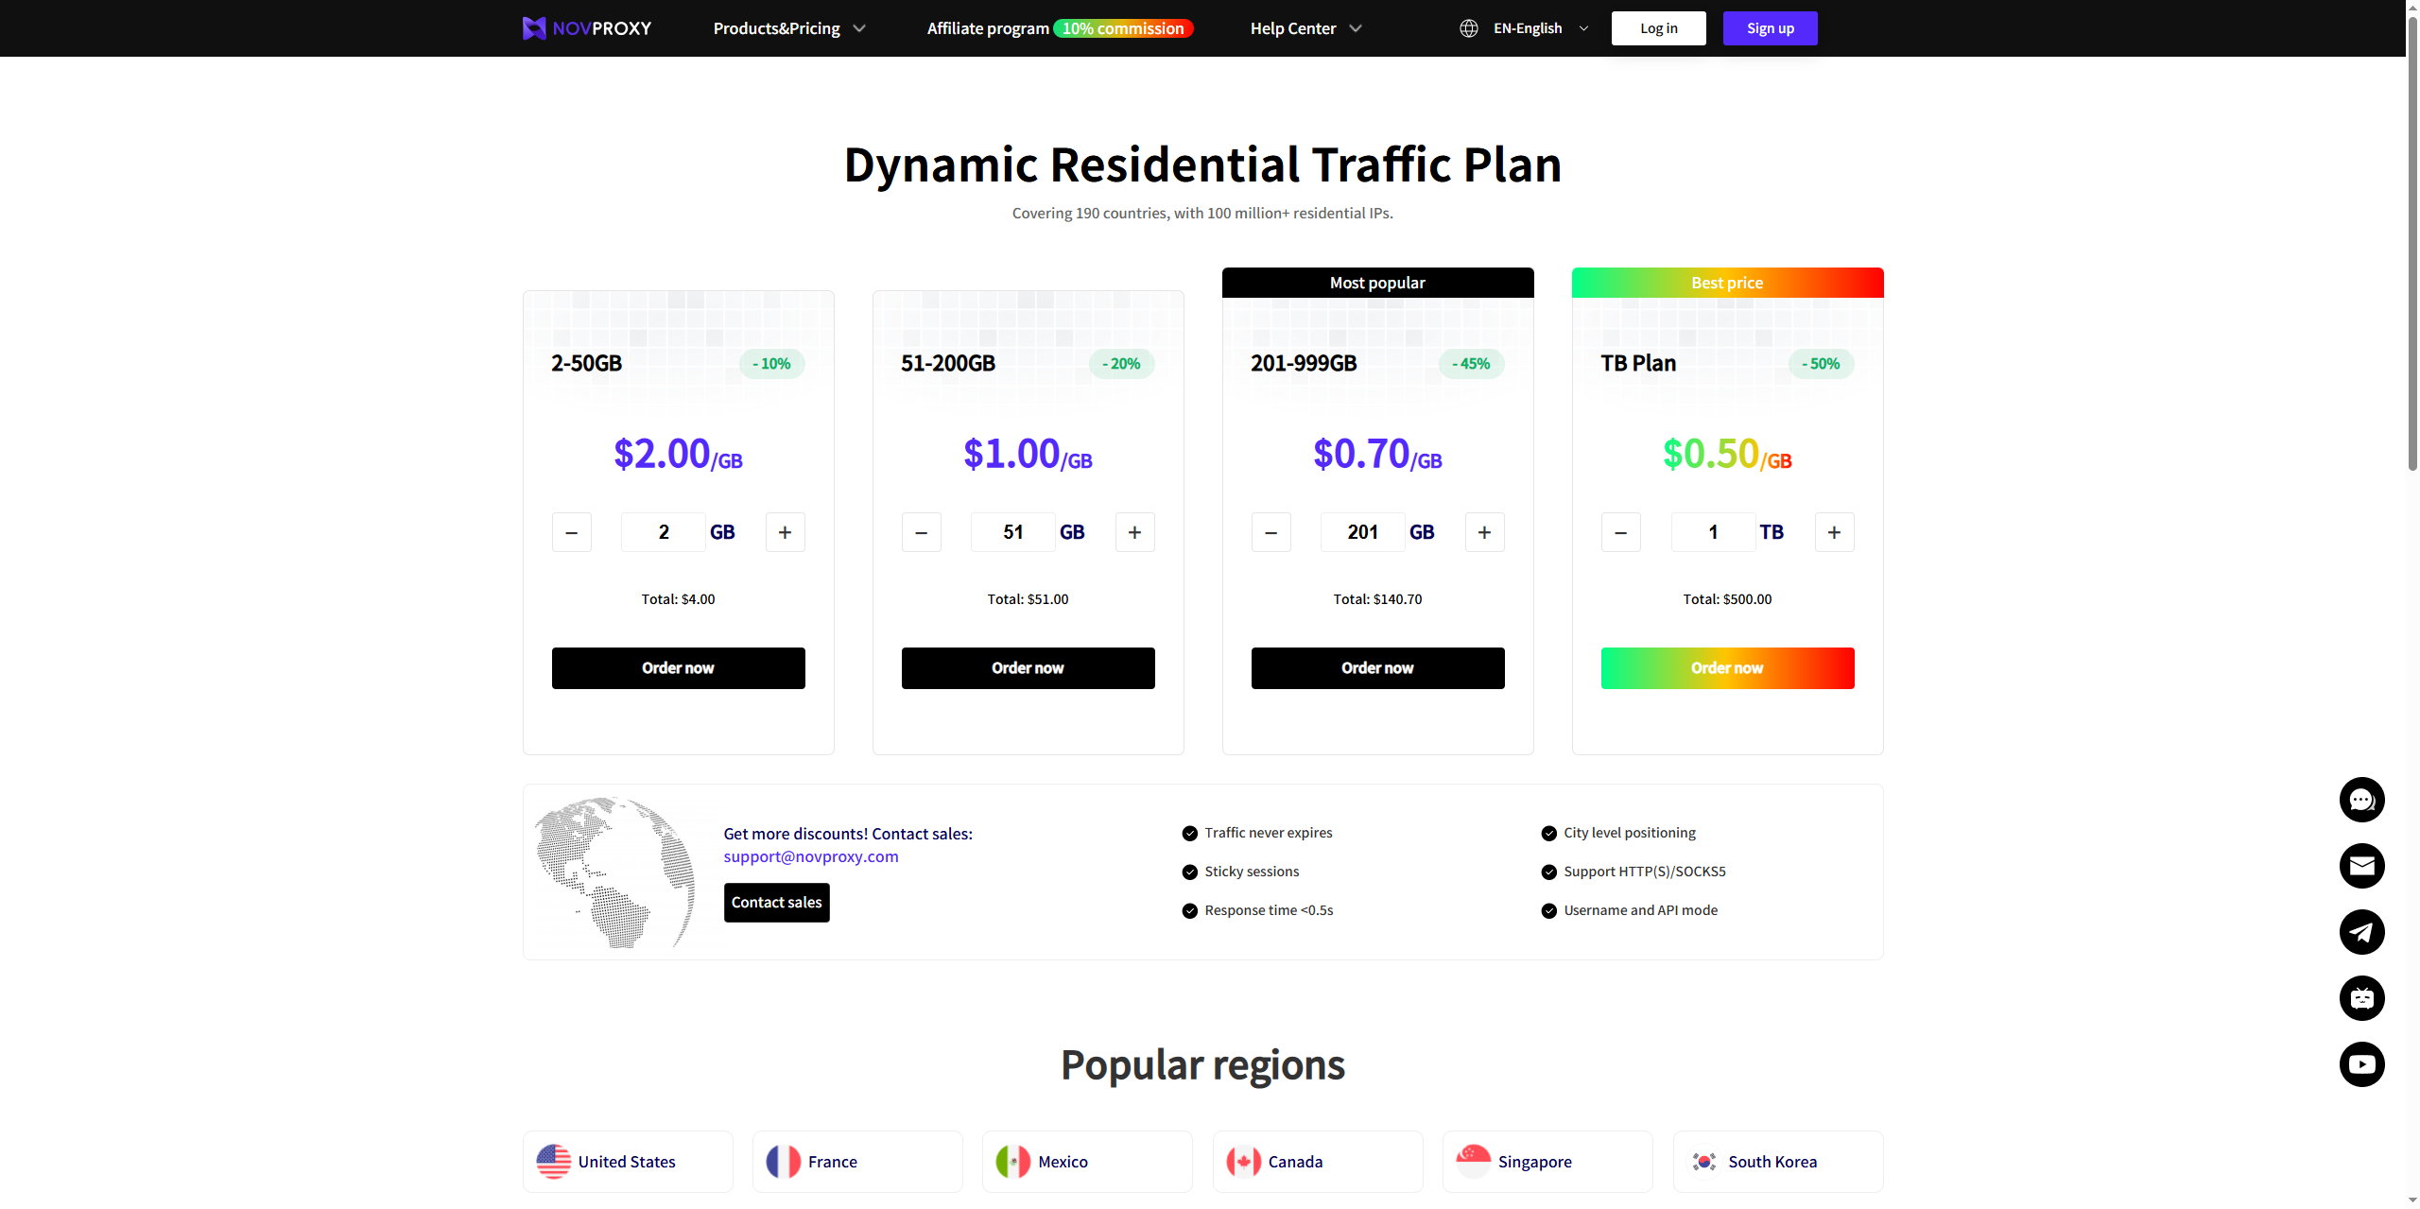Click the 201 GB quantity input field
The height and width of the screenshot is (1209, 2420).
point(1362,532)
